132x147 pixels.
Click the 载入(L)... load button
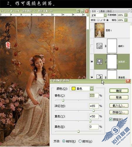119,106
